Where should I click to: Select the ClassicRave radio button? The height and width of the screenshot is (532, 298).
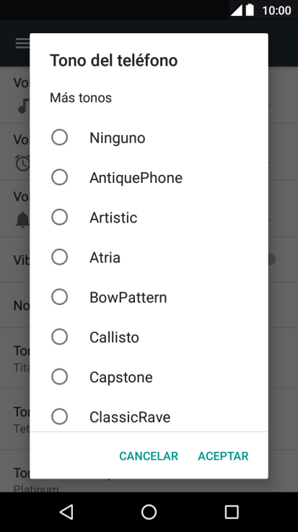[x=60, y=416]
